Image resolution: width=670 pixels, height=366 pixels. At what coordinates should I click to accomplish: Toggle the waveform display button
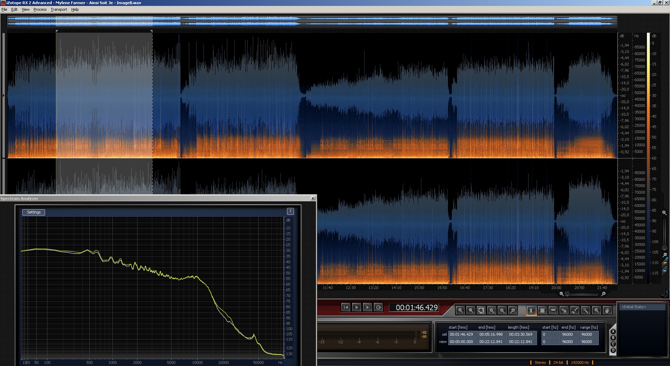click(x=665, y=270)
